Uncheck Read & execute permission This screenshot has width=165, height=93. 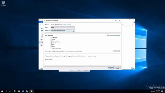tap(51, 41)
